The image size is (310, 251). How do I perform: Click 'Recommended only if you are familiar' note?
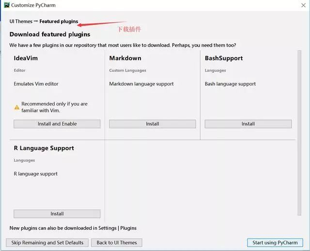[x=54, y=107]
